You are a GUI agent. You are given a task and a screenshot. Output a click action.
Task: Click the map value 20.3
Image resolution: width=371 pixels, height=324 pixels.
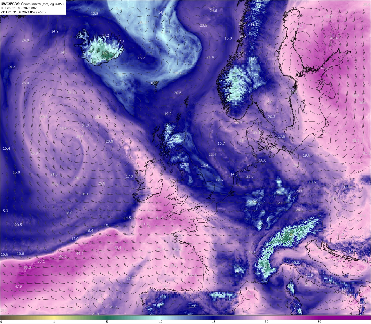tap(272, 117)
